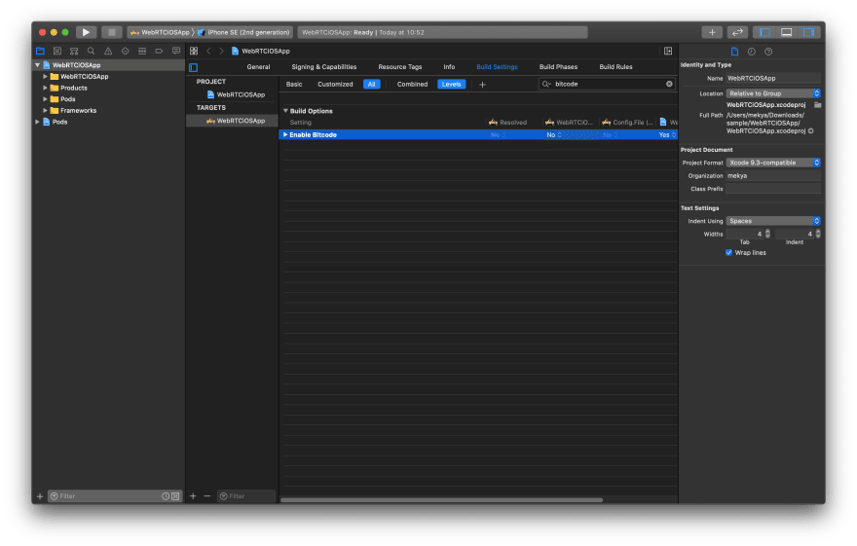Switch to Combined view of settings
Viewport: 857px width, 546px height.
(x=412, y=84)
